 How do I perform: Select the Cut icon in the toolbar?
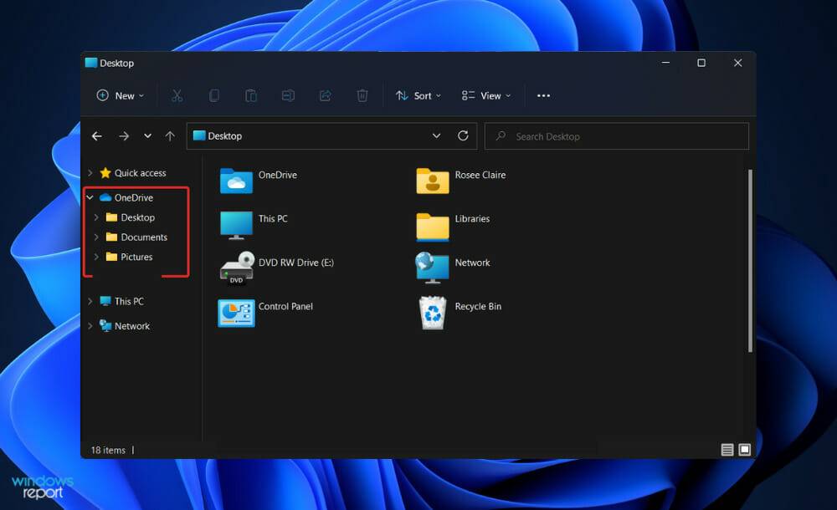tap(177, 95)
